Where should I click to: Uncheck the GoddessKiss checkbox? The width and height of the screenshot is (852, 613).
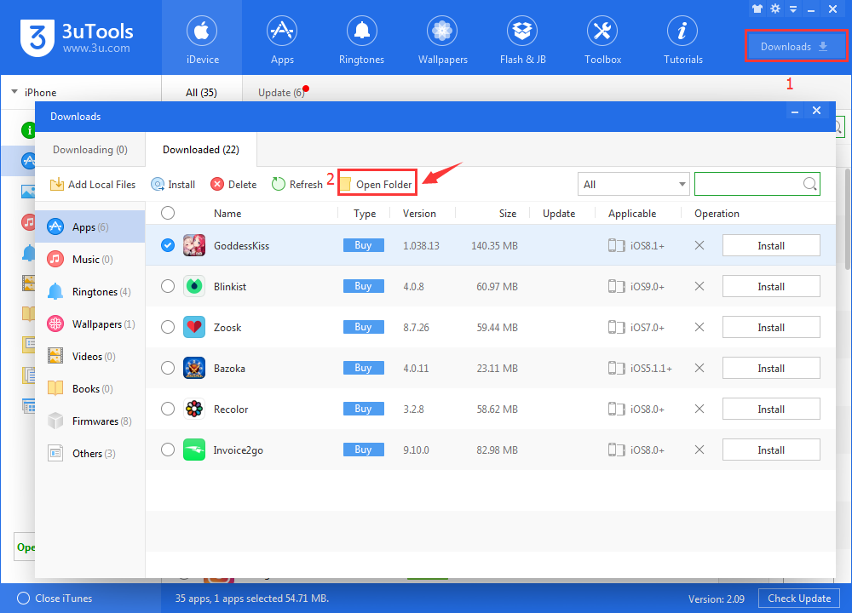168,245
